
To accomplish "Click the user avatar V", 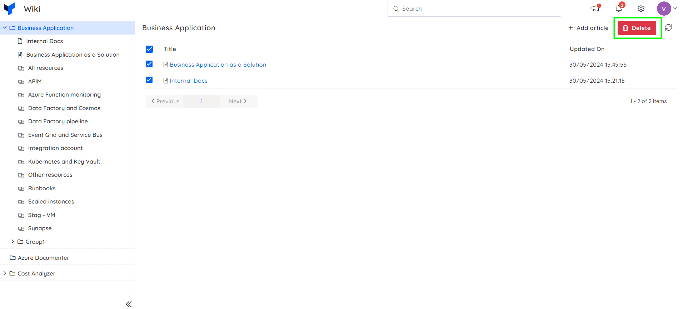I will coord(664,9).
